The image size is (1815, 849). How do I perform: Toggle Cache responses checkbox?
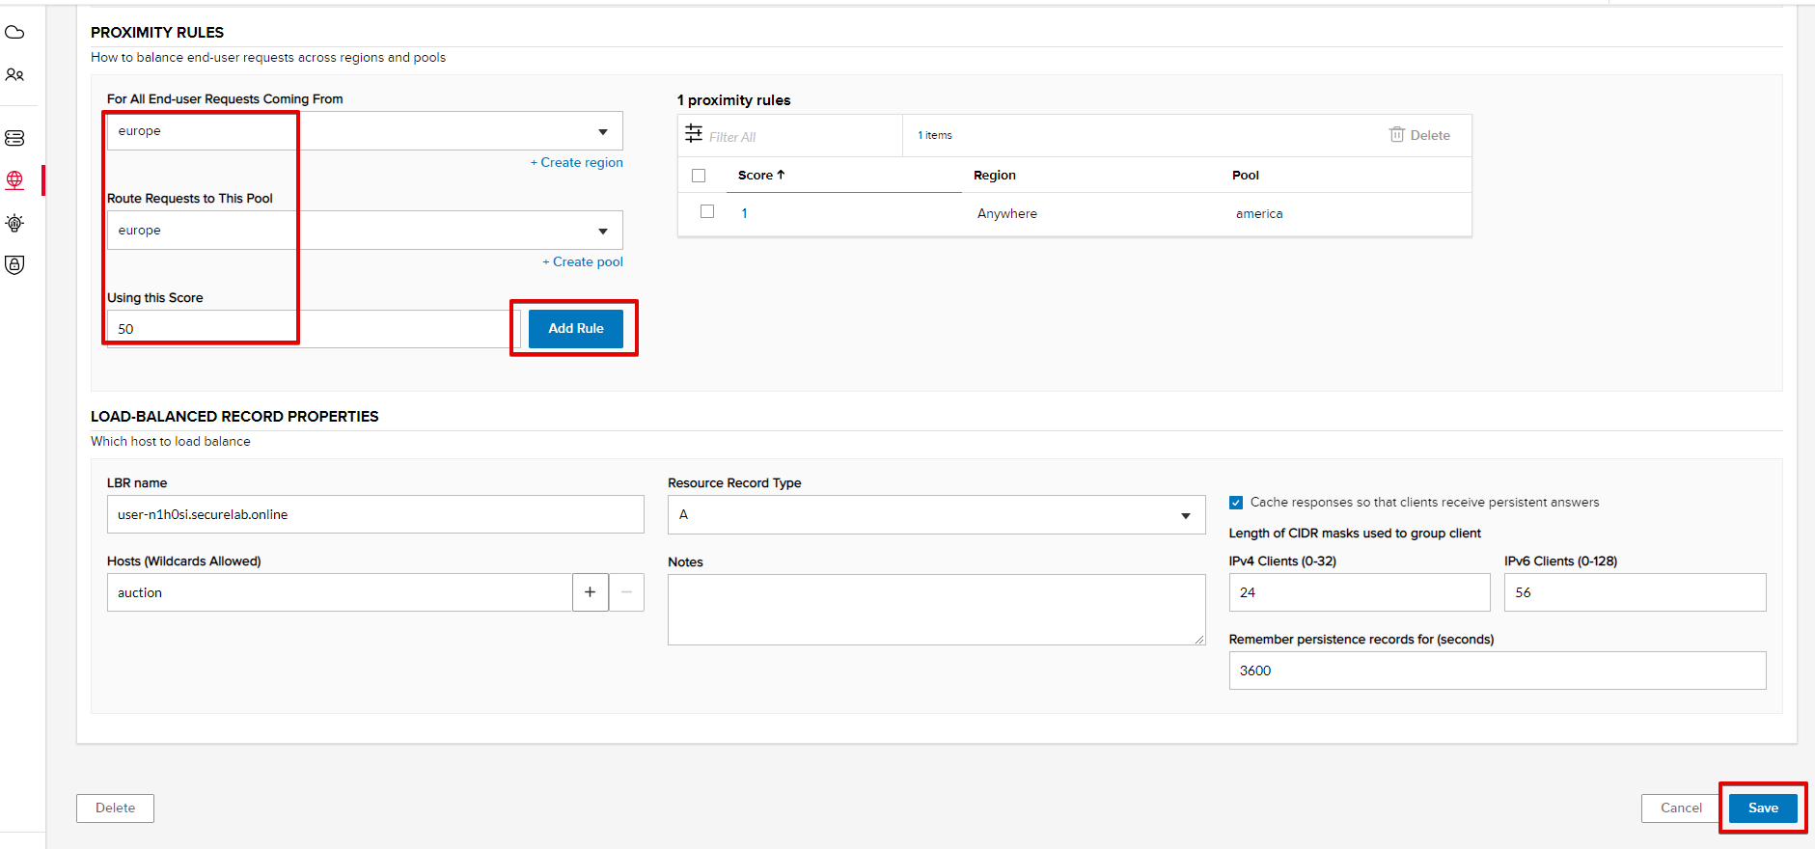(x=1236, y=503)
